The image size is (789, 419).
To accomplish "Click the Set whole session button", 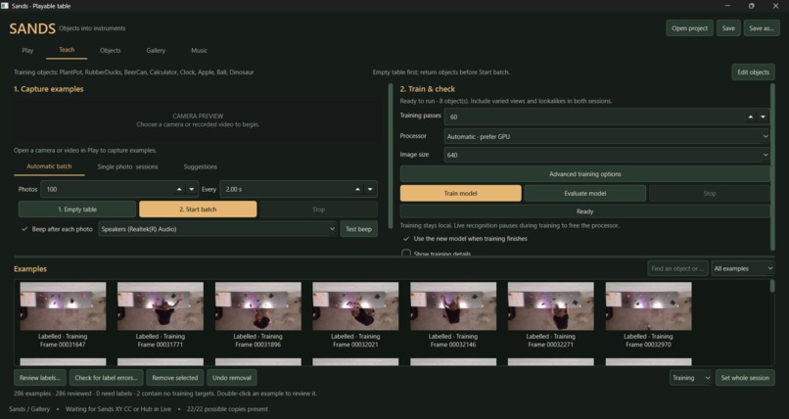I will pos(745,378).
